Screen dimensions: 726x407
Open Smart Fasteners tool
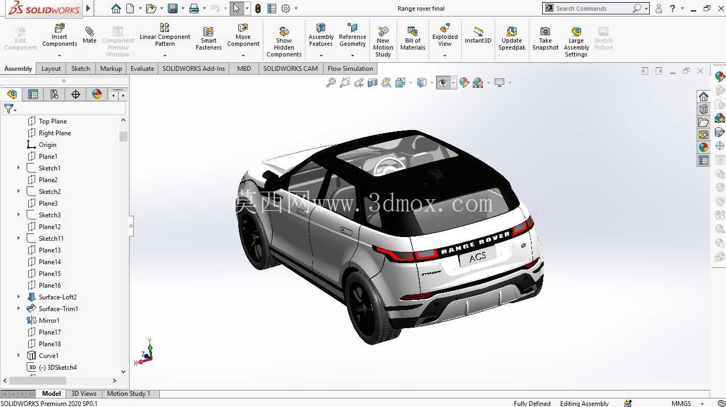coord(208,38)
